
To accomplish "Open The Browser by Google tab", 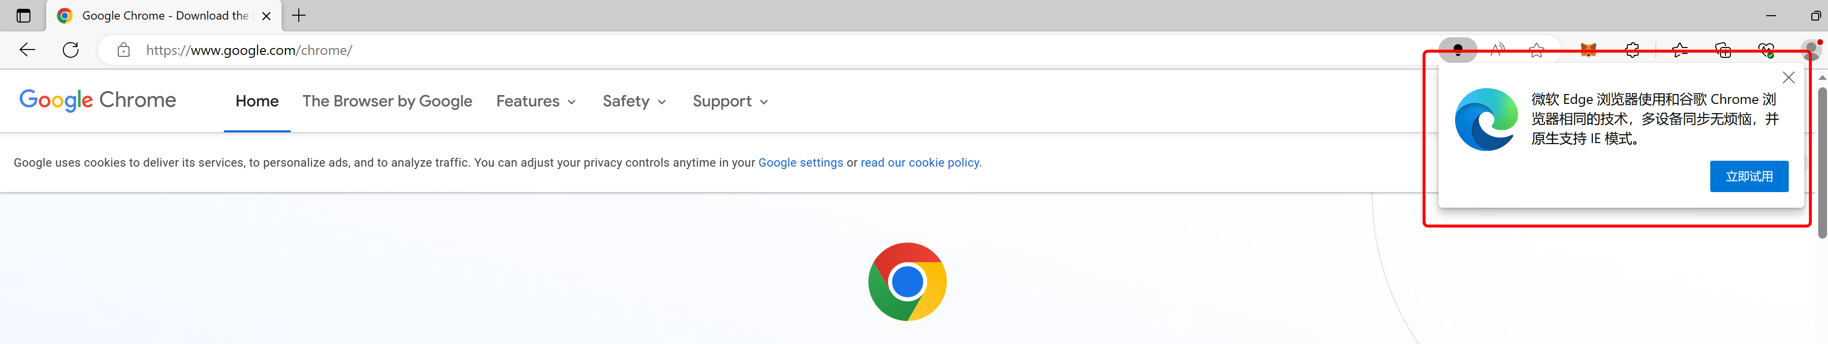I will [x=387, y=101].
